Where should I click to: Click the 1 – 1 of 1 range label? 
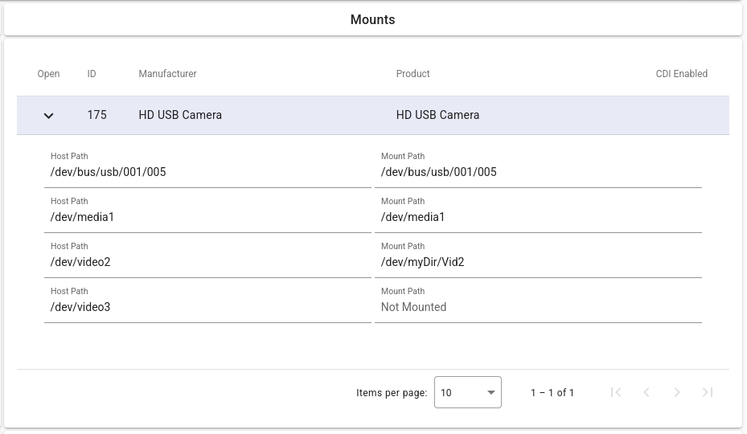tap(552, 392)
